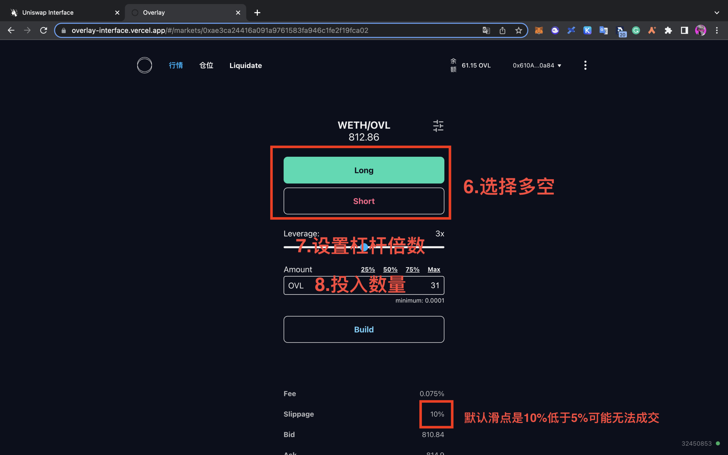This screenshot has height=455, width=728.
Task: Click the site lock icon
Action: click(x=63, y=30)
